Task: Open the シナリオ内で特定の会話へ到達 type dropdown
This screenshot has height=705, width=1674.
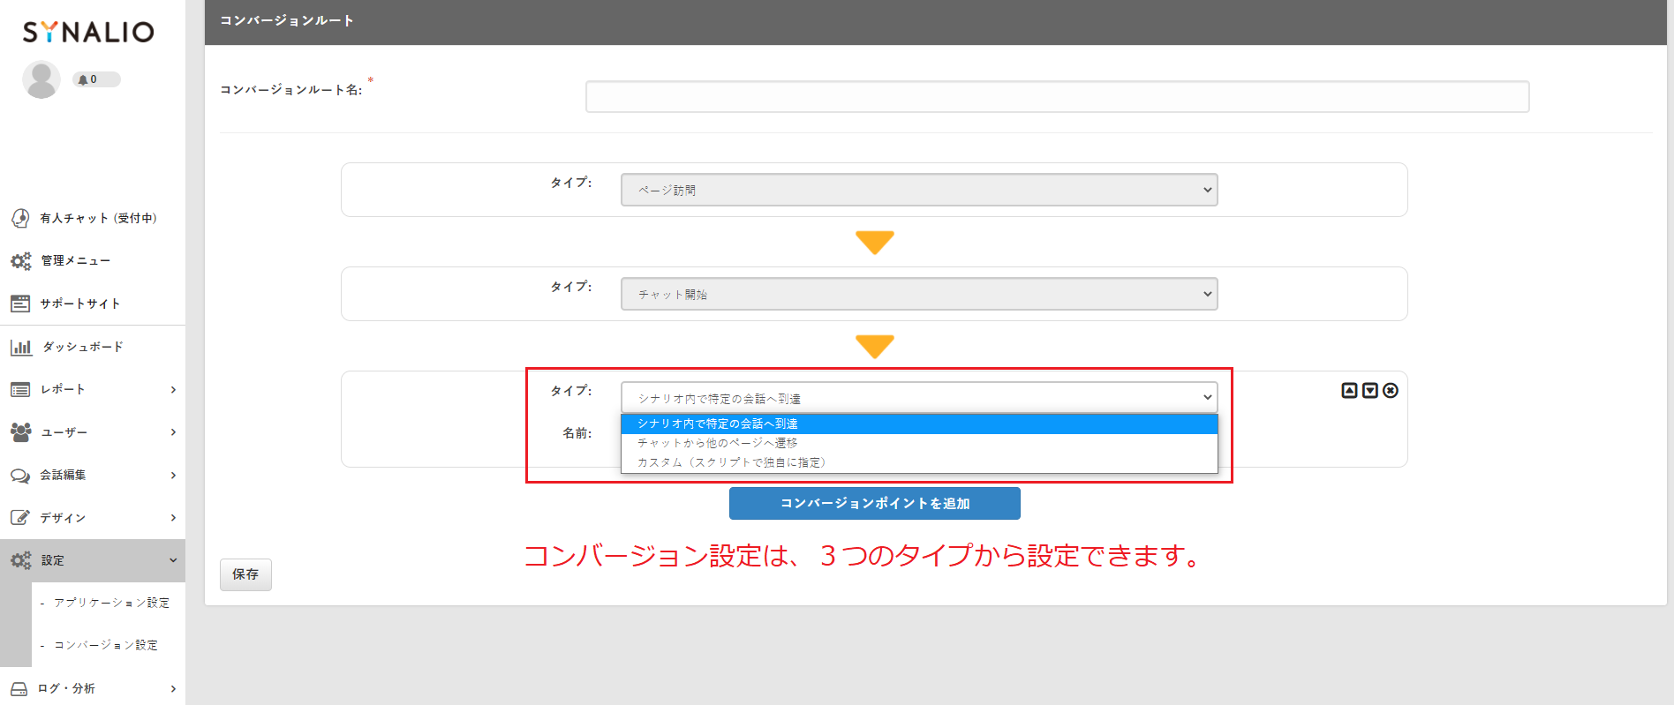Action: click(919, 398)
